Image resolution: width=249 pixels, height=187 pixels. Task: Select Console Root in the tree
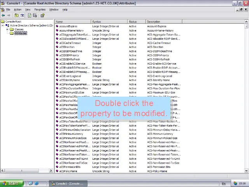(x=13, y=21)
